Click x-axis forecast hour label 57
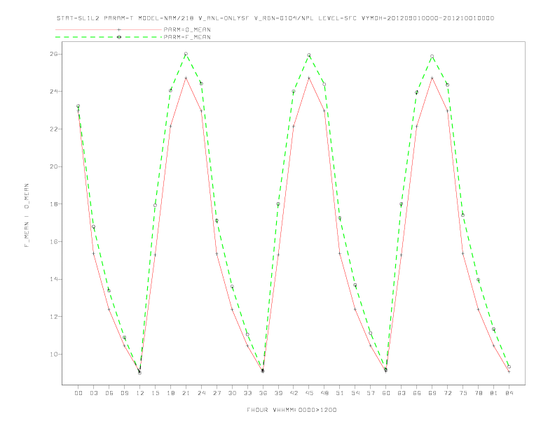 tap(371, 393)
